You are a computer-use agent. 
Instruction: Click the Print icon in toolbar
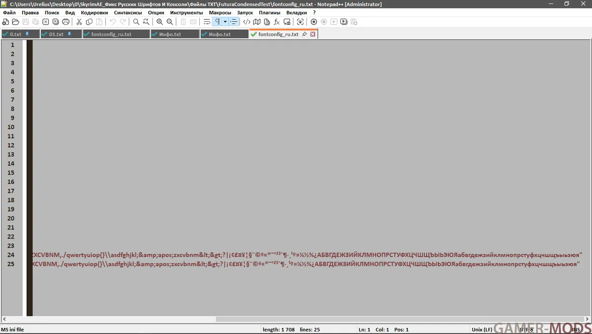click(66, 22)
